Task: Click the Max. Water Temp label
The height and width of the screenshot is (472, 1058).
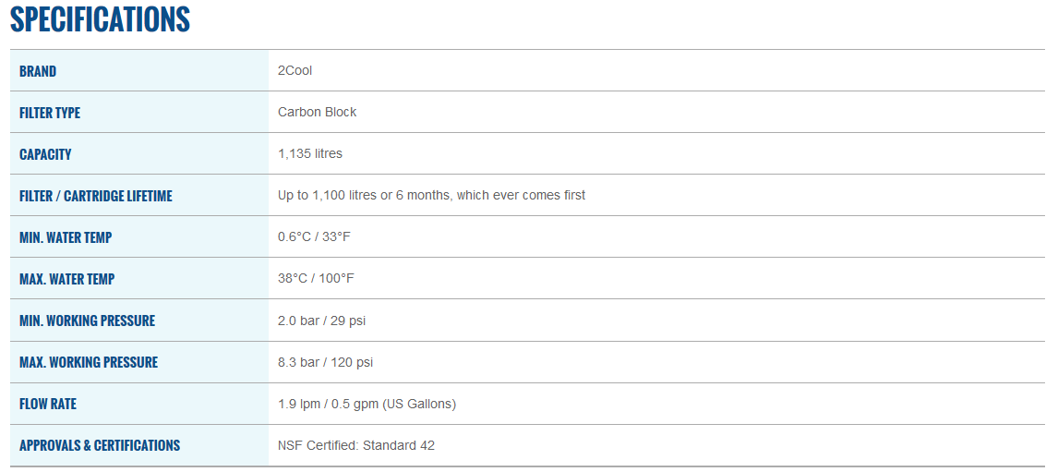Action: click(67, 279)
